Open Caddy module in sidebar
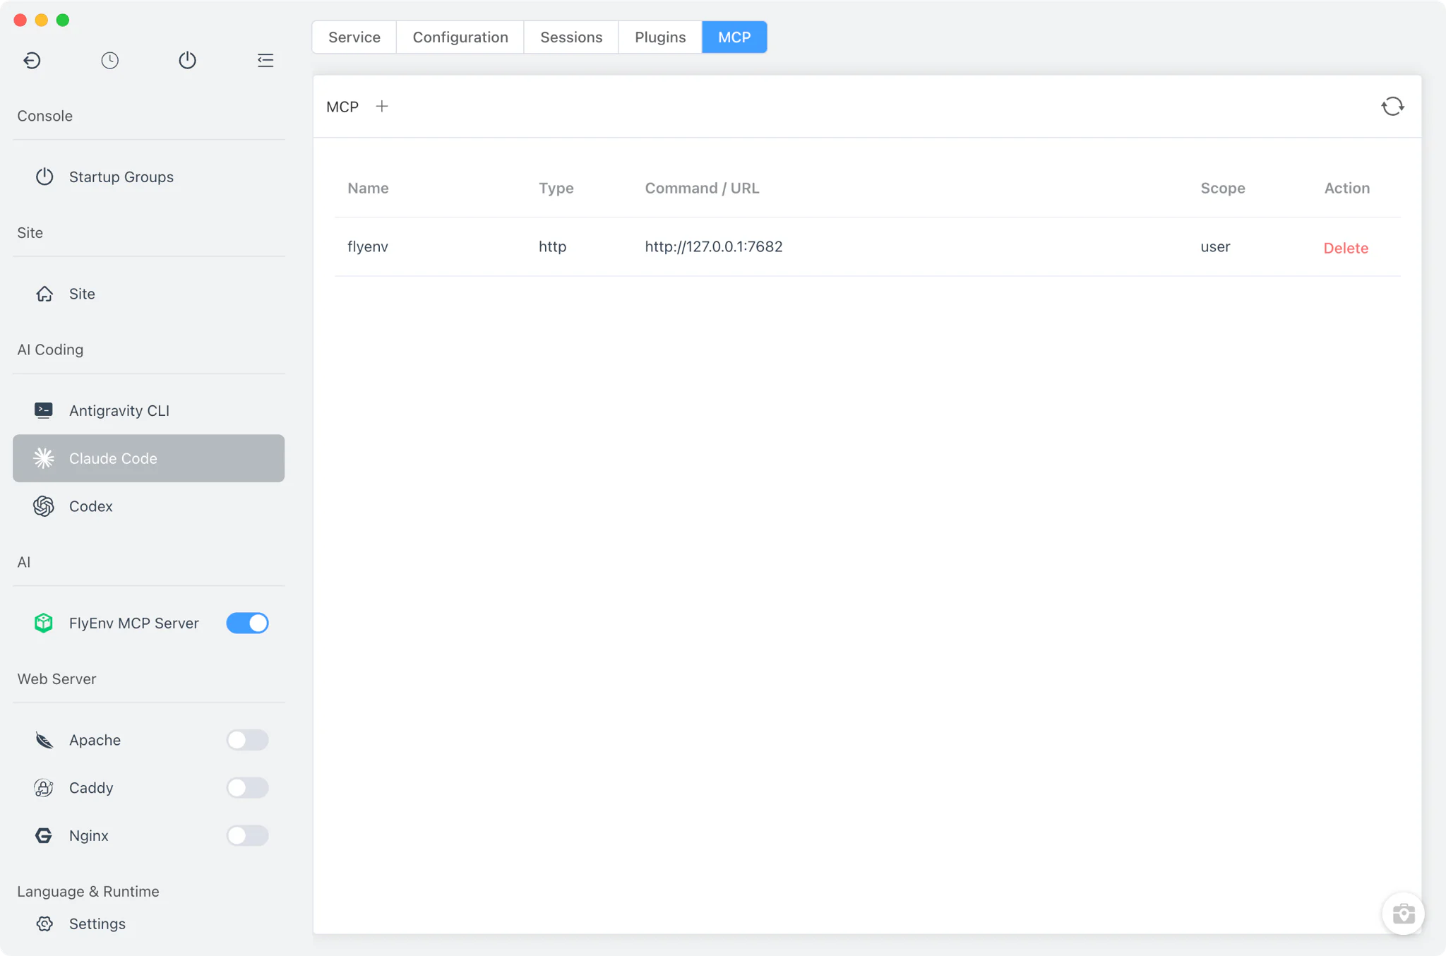Screen dimensions: 1446x956 (x=91, y=787)
